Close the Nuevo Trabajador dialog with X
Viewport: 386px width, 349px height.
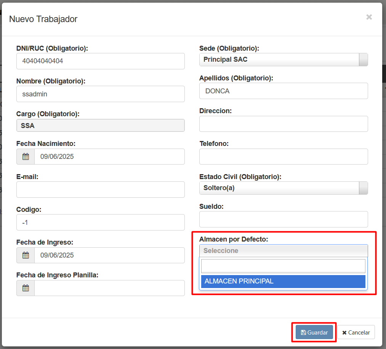point(369,17)
